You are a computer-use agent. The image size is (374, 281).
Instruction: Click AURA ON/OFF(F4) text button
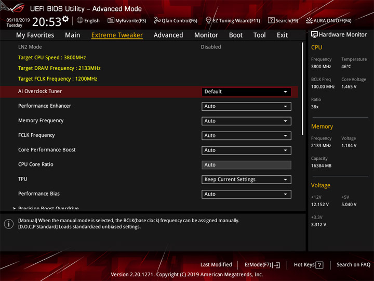click(x=332, y=21)
